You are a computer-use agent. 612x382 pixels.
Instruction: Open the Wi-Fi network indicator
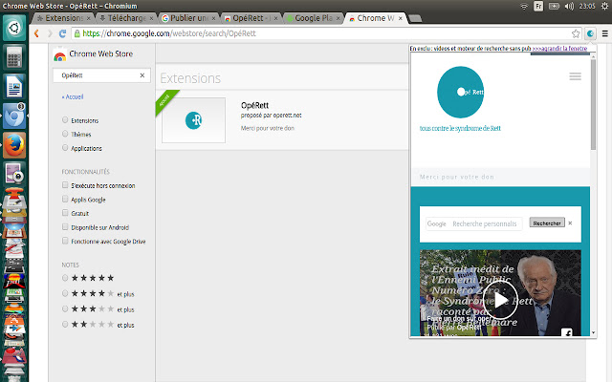click(x=524, y=7)
